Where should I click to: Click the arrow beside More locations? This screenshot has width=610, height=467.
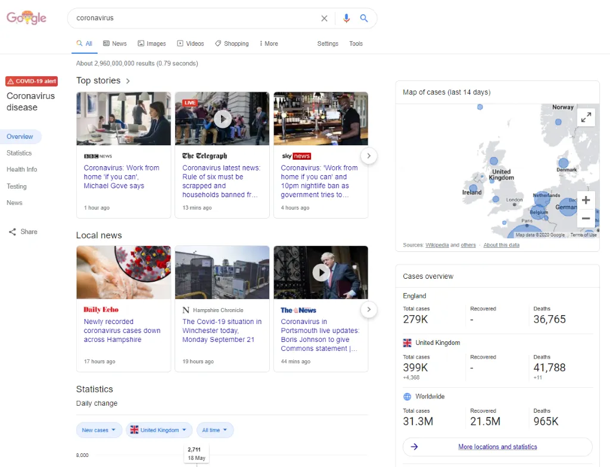coord(415,447)
